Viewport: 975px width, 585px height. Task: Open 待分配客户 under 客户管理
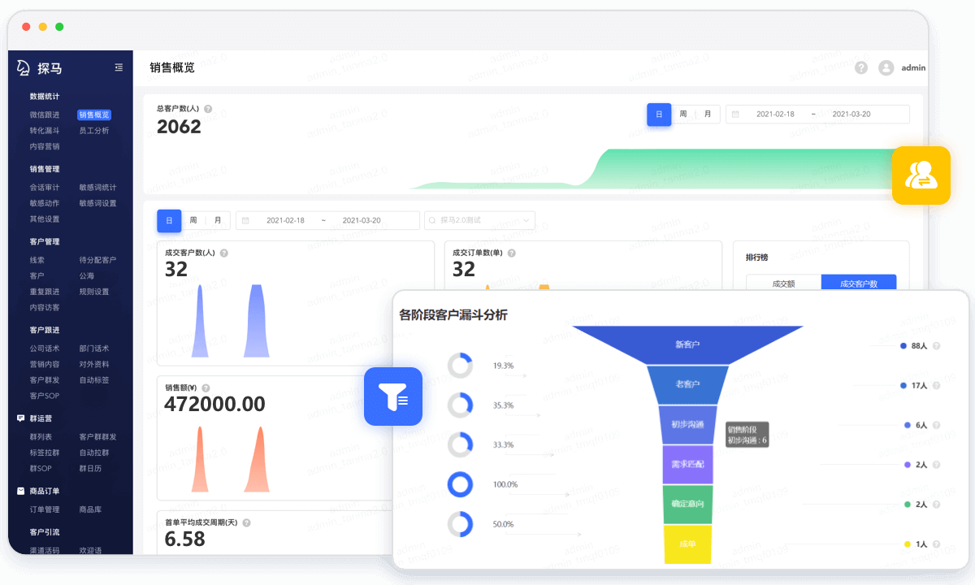(97, 260)
